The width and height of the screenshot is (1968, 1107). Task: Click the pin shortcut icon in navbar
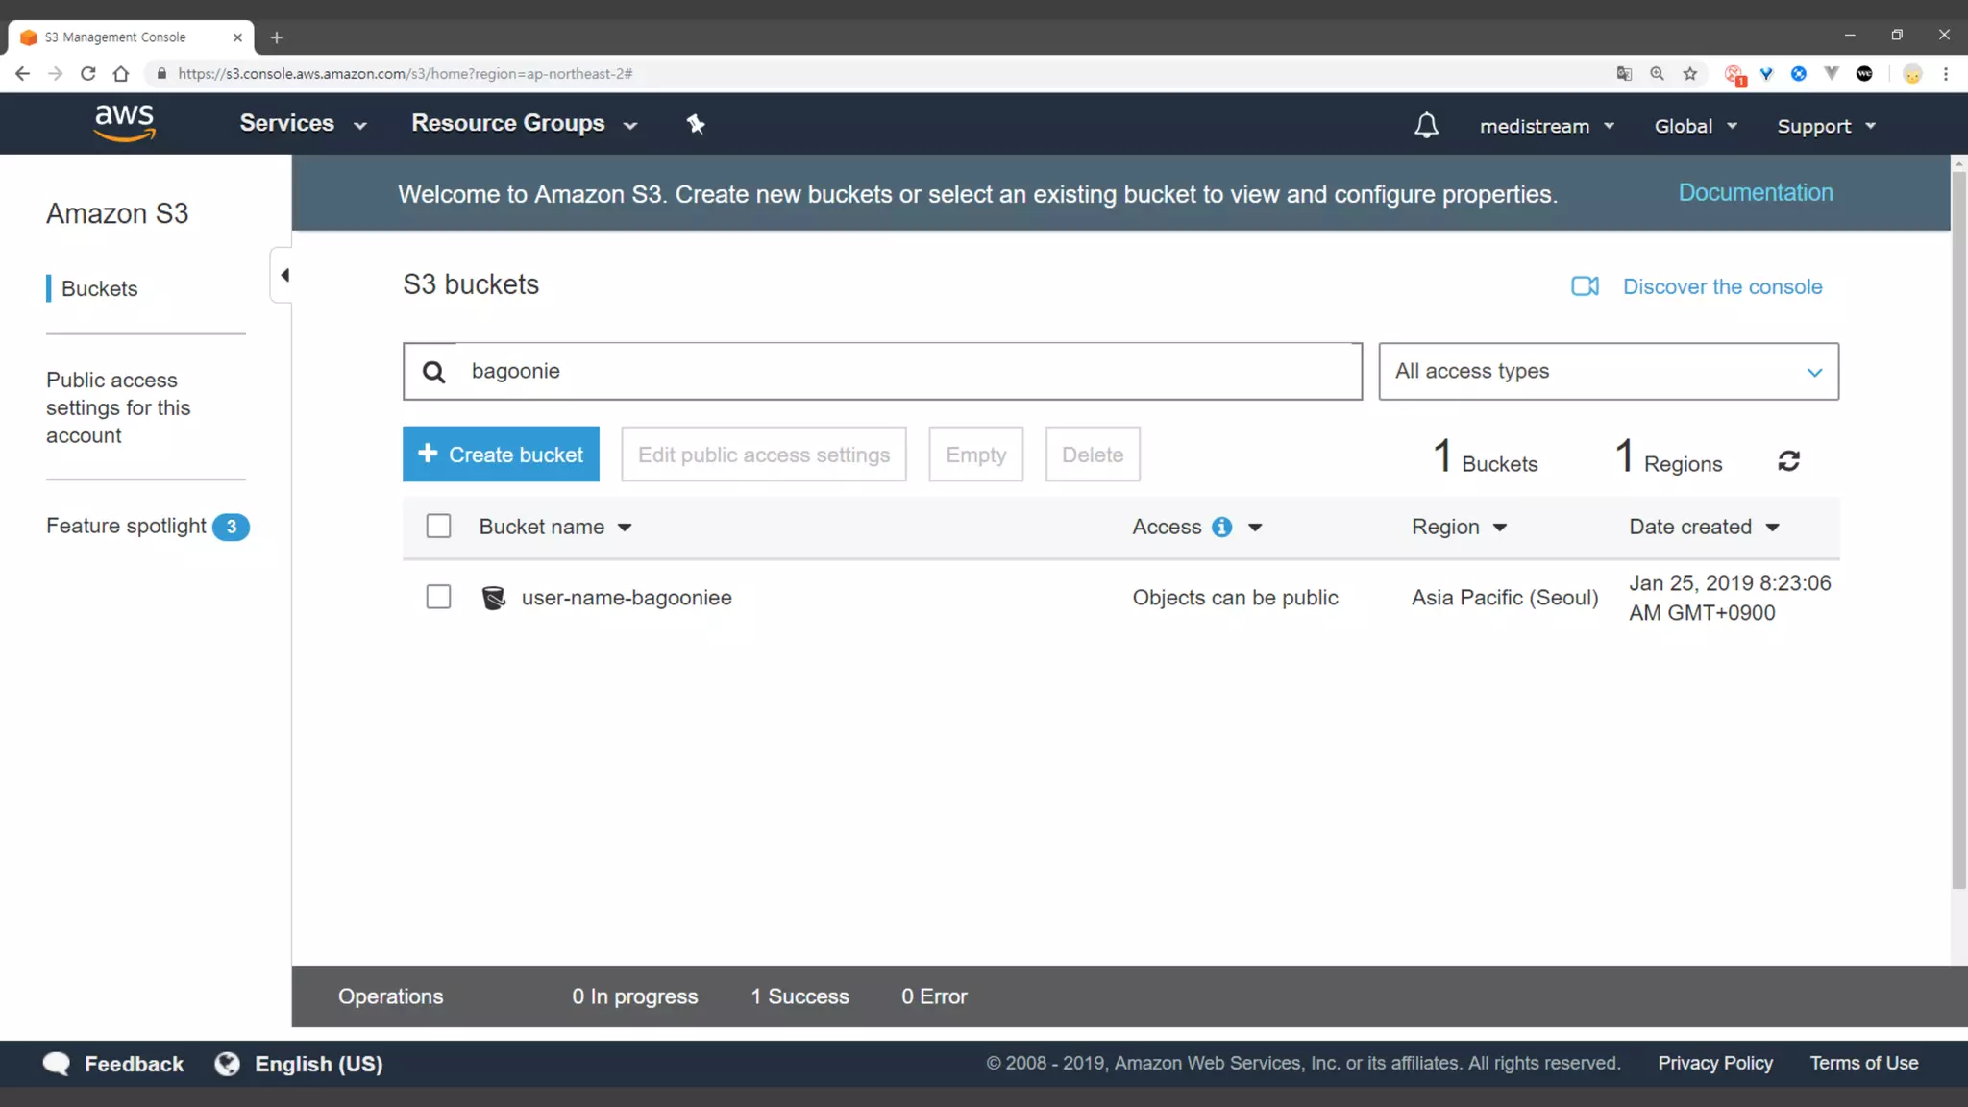pyautogui.click(x=696, y=124)
